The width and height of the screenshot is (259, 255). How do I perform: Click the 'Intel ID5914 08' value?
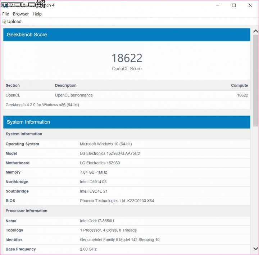[93, 182]
